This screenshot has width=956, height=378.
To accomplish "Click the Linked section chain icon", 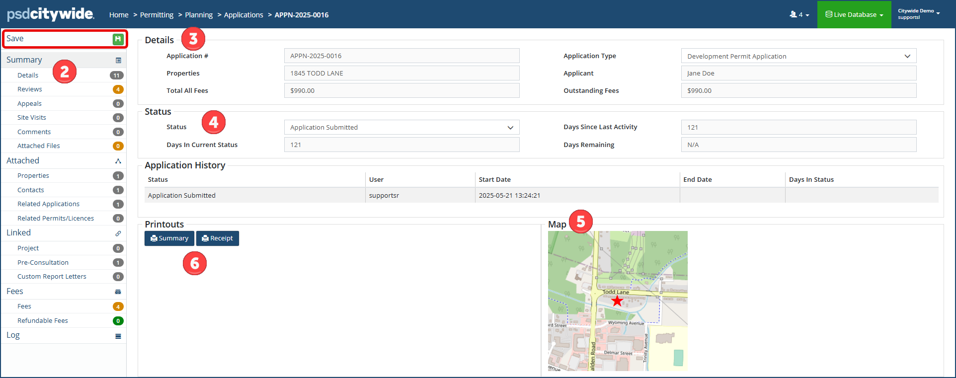I will [118, 233].
